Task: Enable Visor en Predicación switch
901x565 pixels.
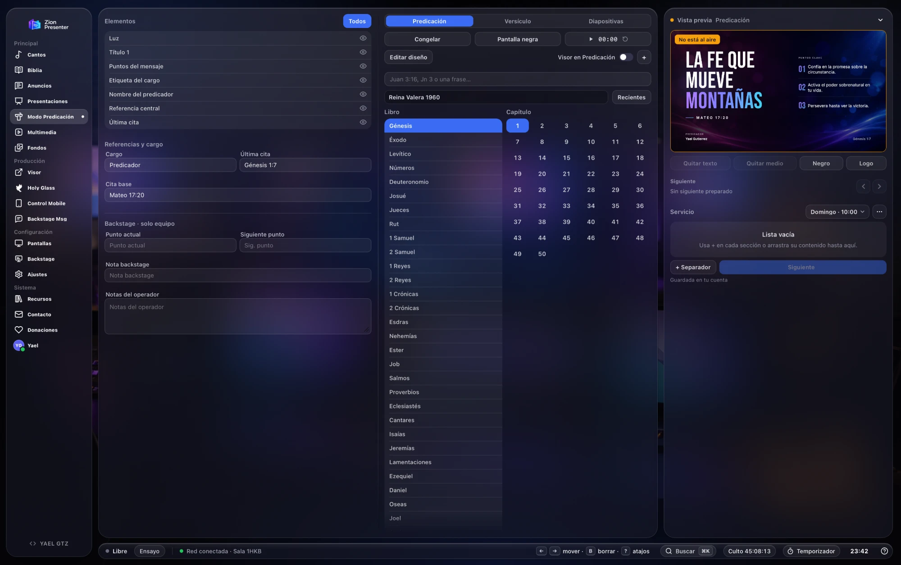Action: coord(626,57)
